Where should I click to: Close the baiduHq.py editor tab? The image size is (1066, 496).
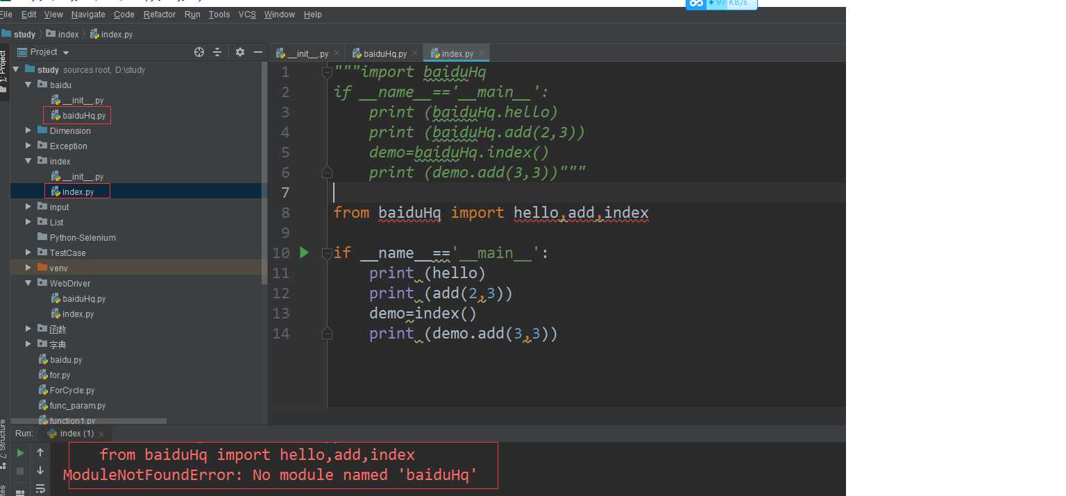(415, 53)
